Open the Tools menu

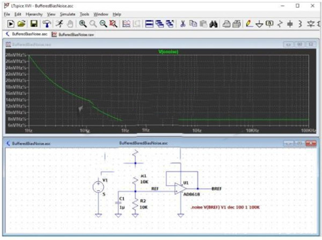coord(84,14)
